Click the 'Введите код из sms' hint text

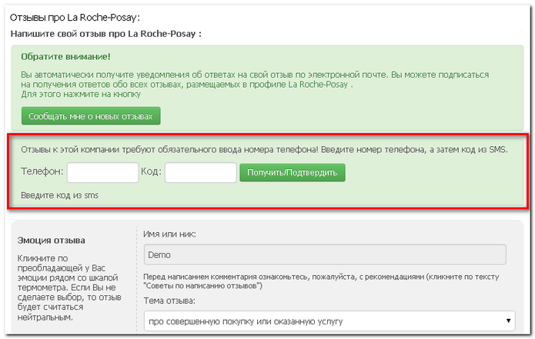(x=59, y=195)
